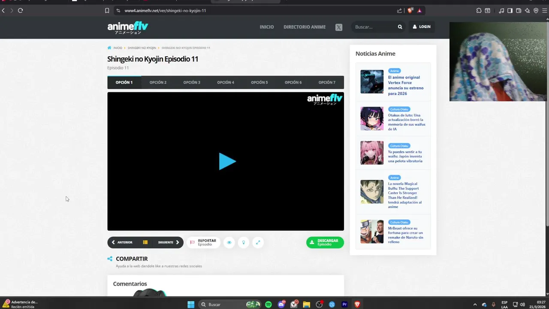The height and width of the screenshot is (309, 549).
Task: Click the pink-haired waifu news thumbnail
Action: 372,153
